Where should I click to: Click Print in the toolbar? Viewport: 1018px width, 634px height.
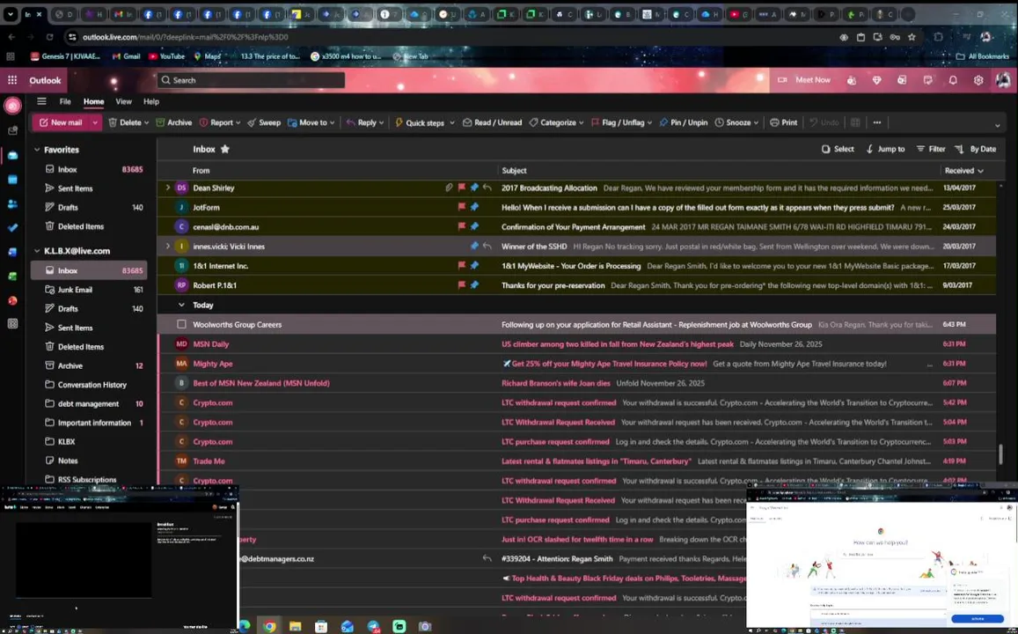(784, 122)
